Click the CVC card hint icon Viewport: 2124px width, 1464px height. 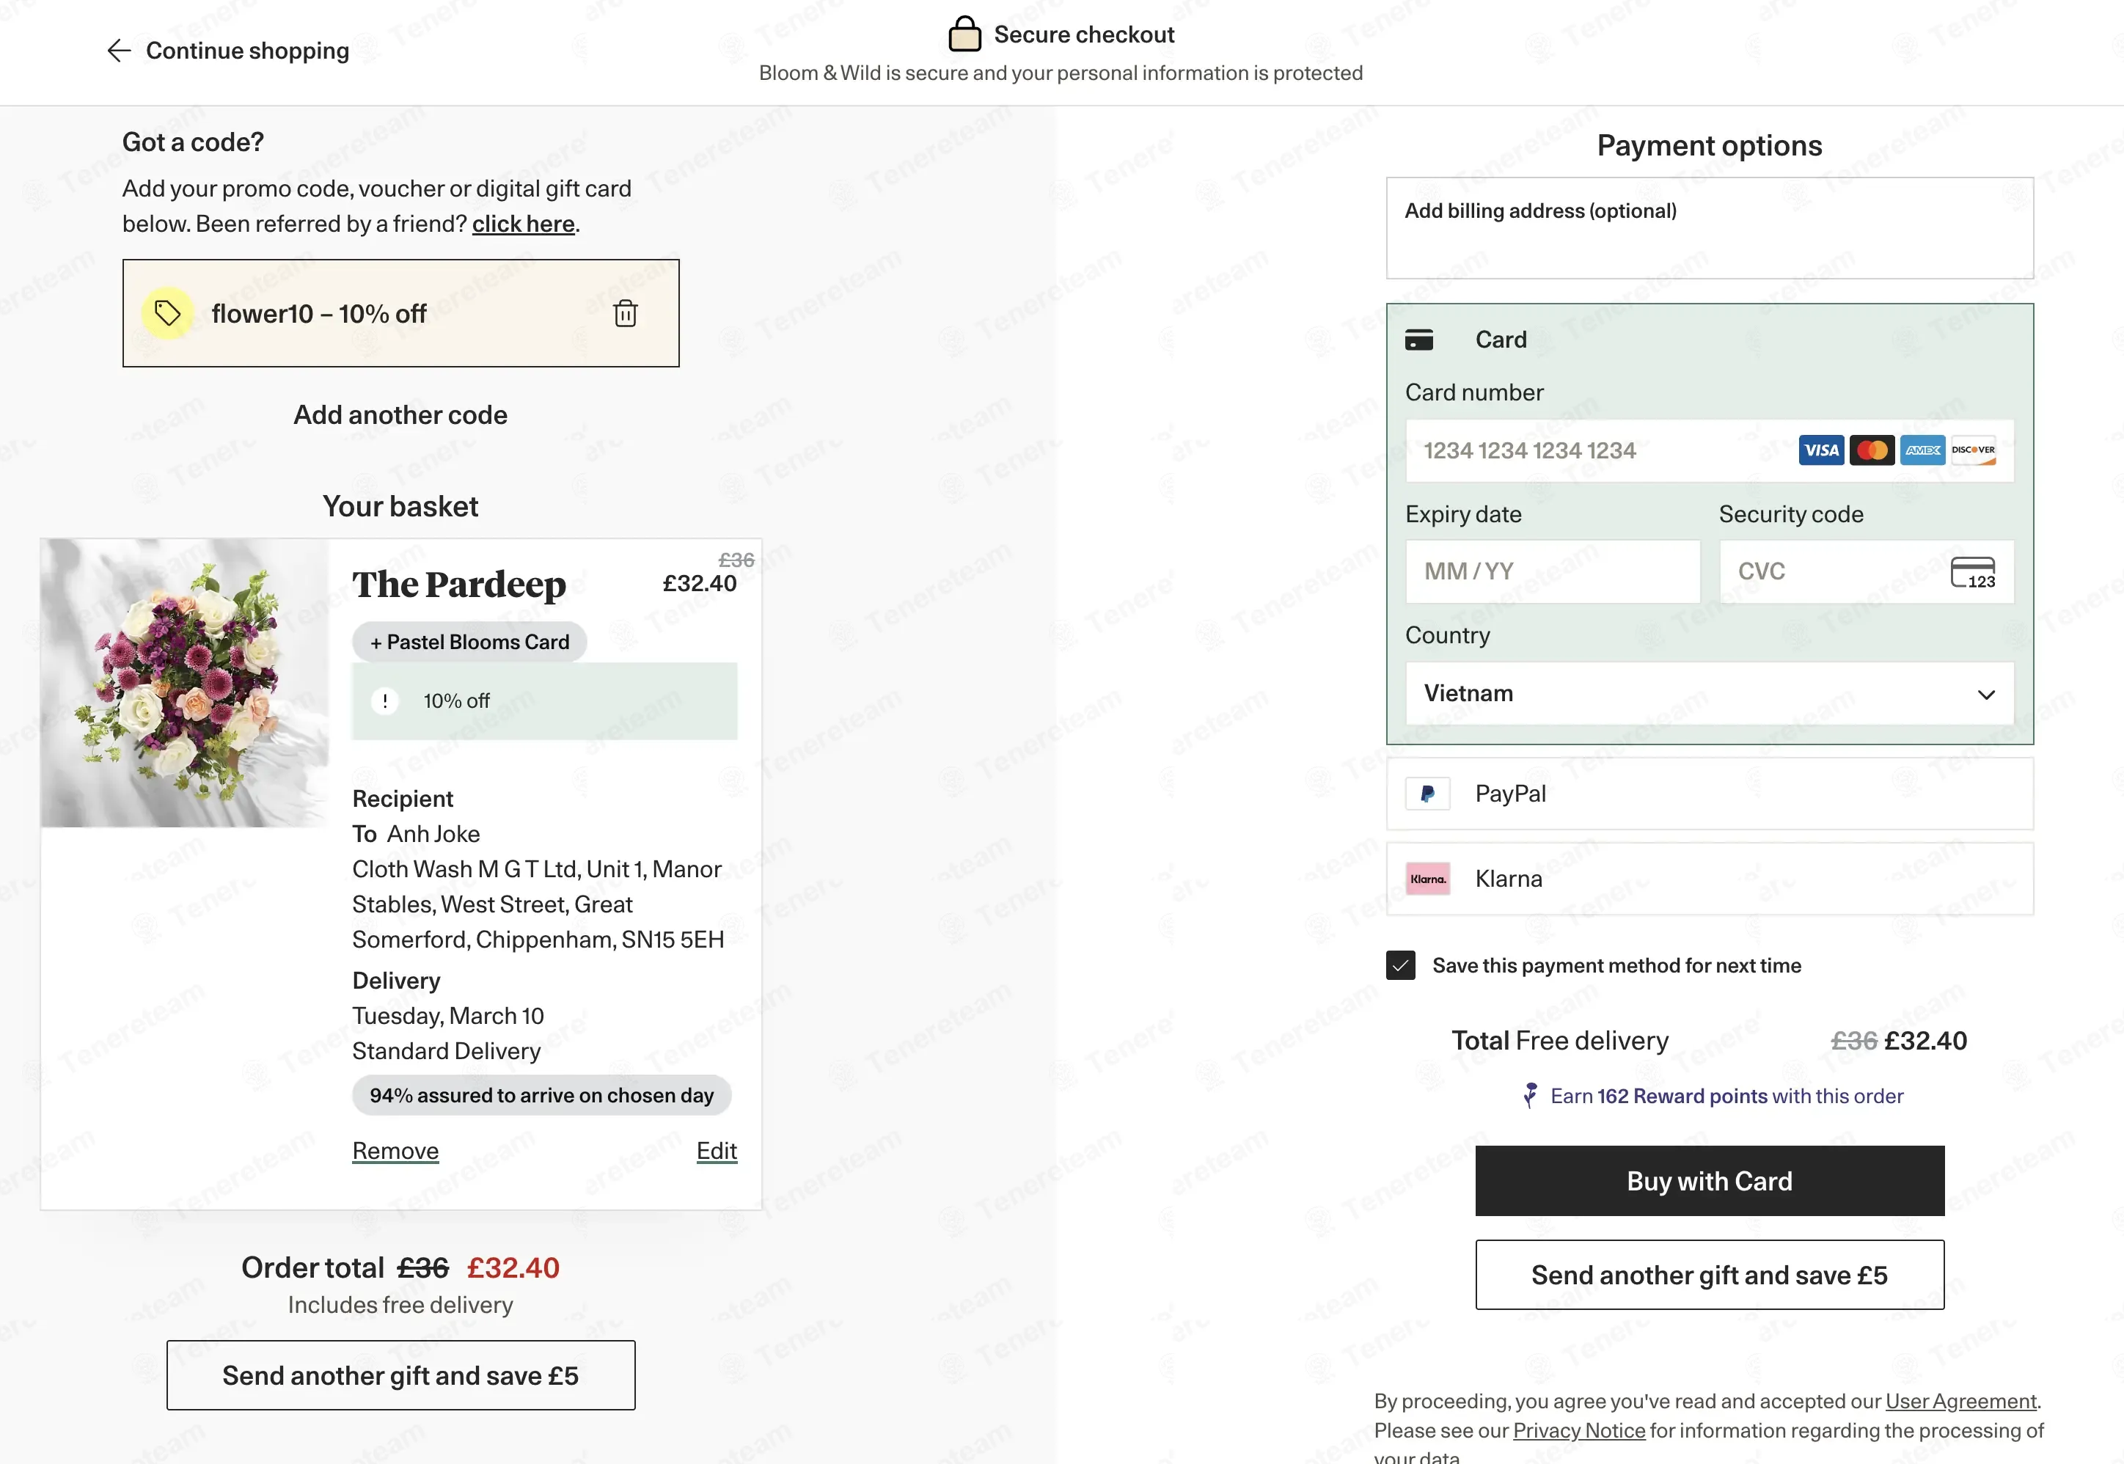tap(1971, 572)
